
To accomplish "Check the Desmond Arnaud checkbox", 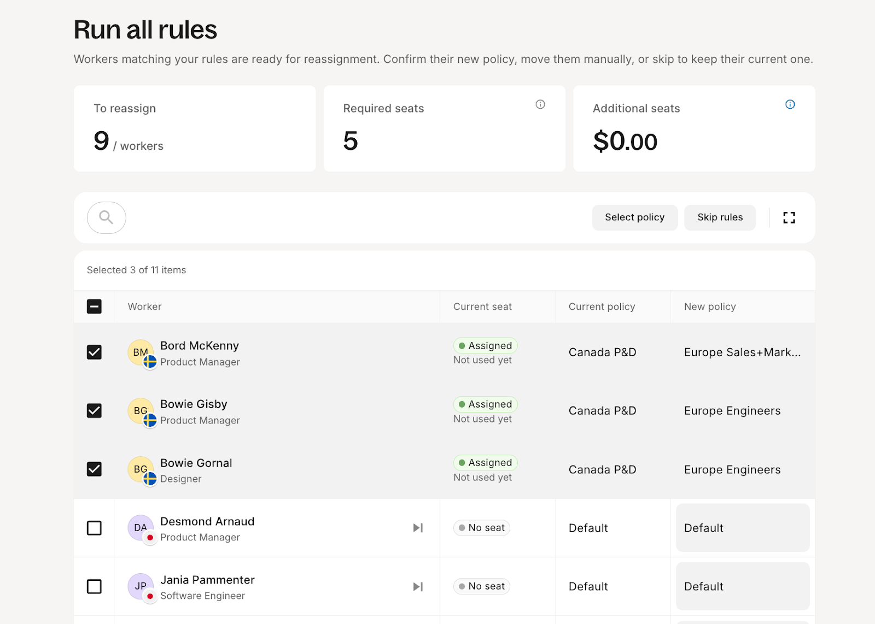I will (94, 528).
